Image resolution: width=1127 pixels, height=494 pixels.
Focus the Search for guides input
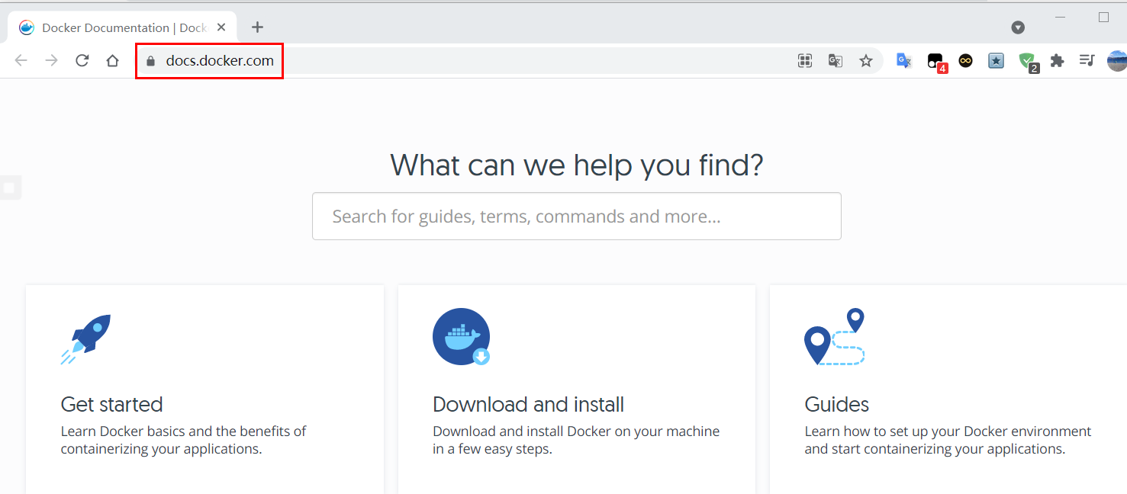coord(576,217)
